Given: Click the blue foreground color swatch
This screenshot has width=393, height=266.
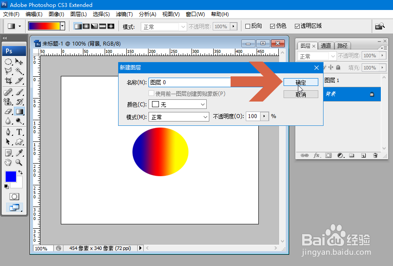Looking at the screenshot, I should point(11,177).
